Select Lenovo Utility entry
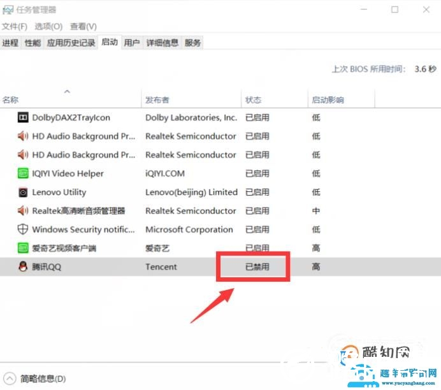 click(x=59, y=192)
